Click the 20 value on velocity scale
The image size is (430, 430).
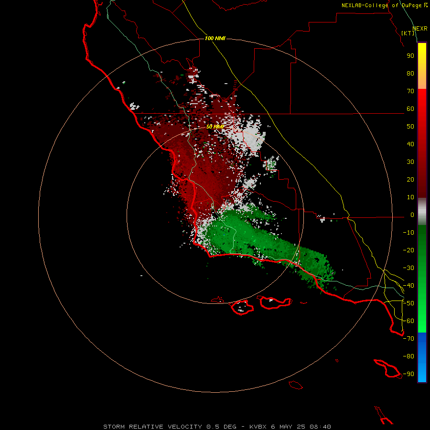coord(410,180)
